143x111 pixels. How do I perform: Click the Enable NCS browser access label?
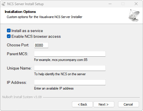click(x=36, y=36)
